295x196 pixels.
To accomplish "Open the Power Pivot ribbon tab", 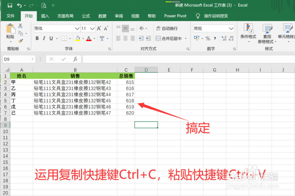I will coord(175,16).
